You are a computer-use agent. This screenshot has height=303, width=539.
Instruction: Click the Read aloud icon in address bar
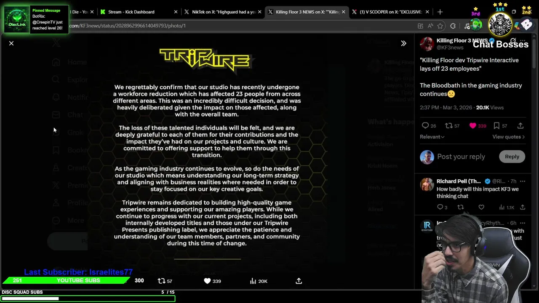(430, 26)
